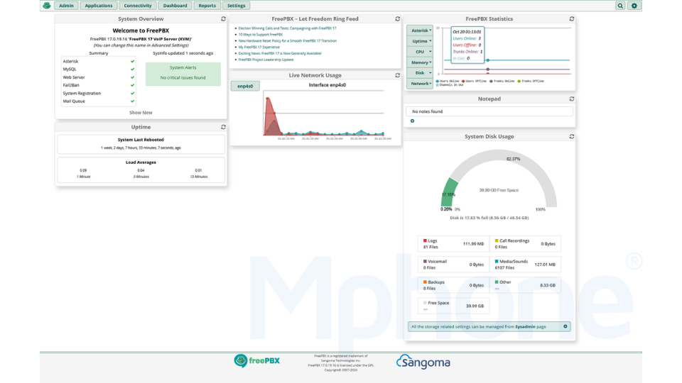Open the Connectivity menu
Screen dimensions: 682x383
click(138, 6)
